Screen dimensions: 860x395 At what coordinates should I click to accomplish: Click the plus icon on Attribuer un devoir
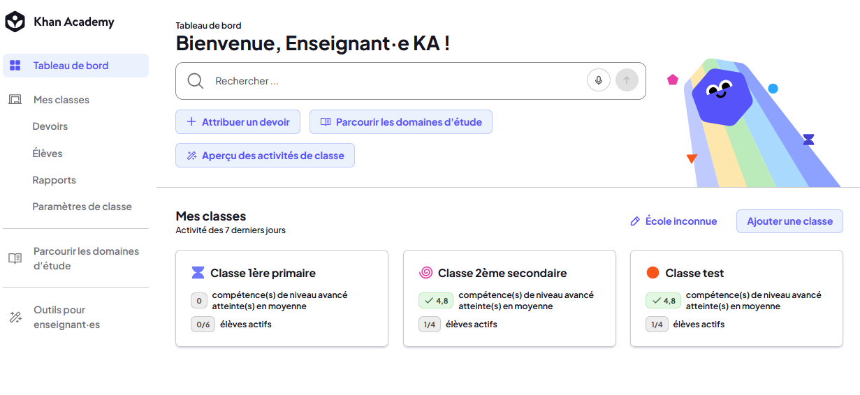191,121
